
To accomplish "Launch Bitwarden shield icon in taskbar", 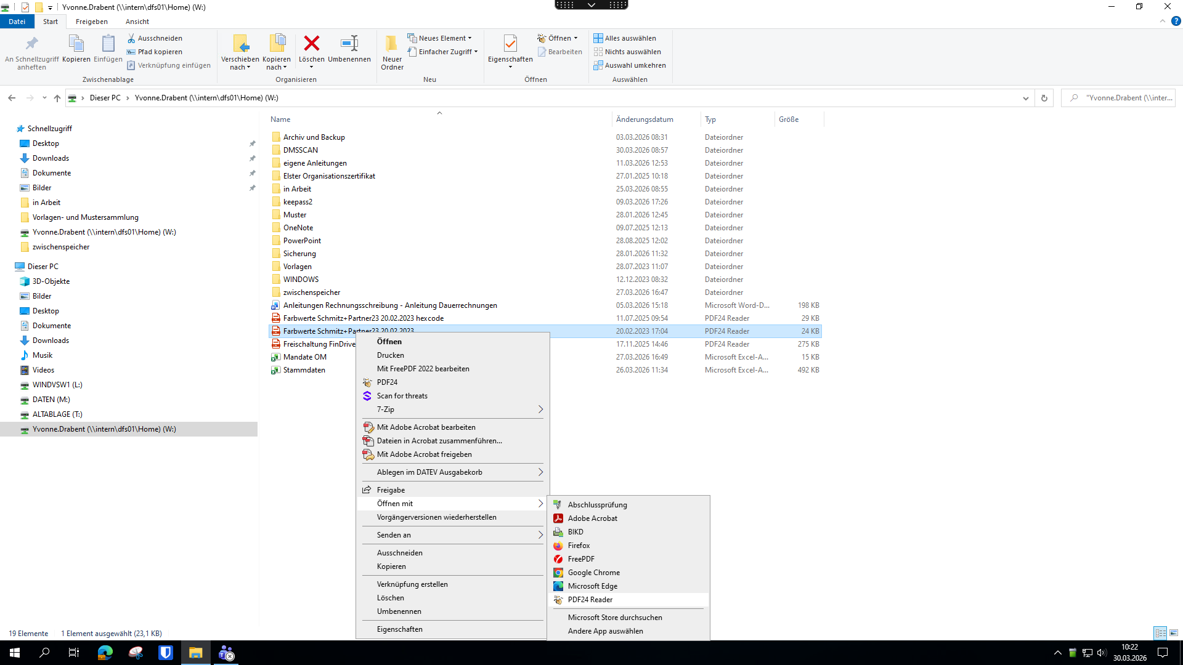I will 166,653.
